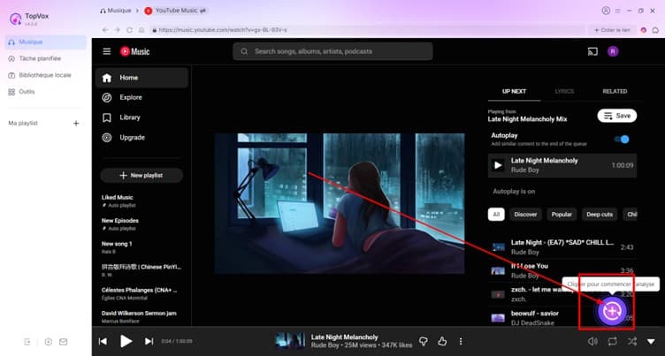
Task: Select the Deep cuts filter chip
Action: pyautogui.click(x=600, y=215)
